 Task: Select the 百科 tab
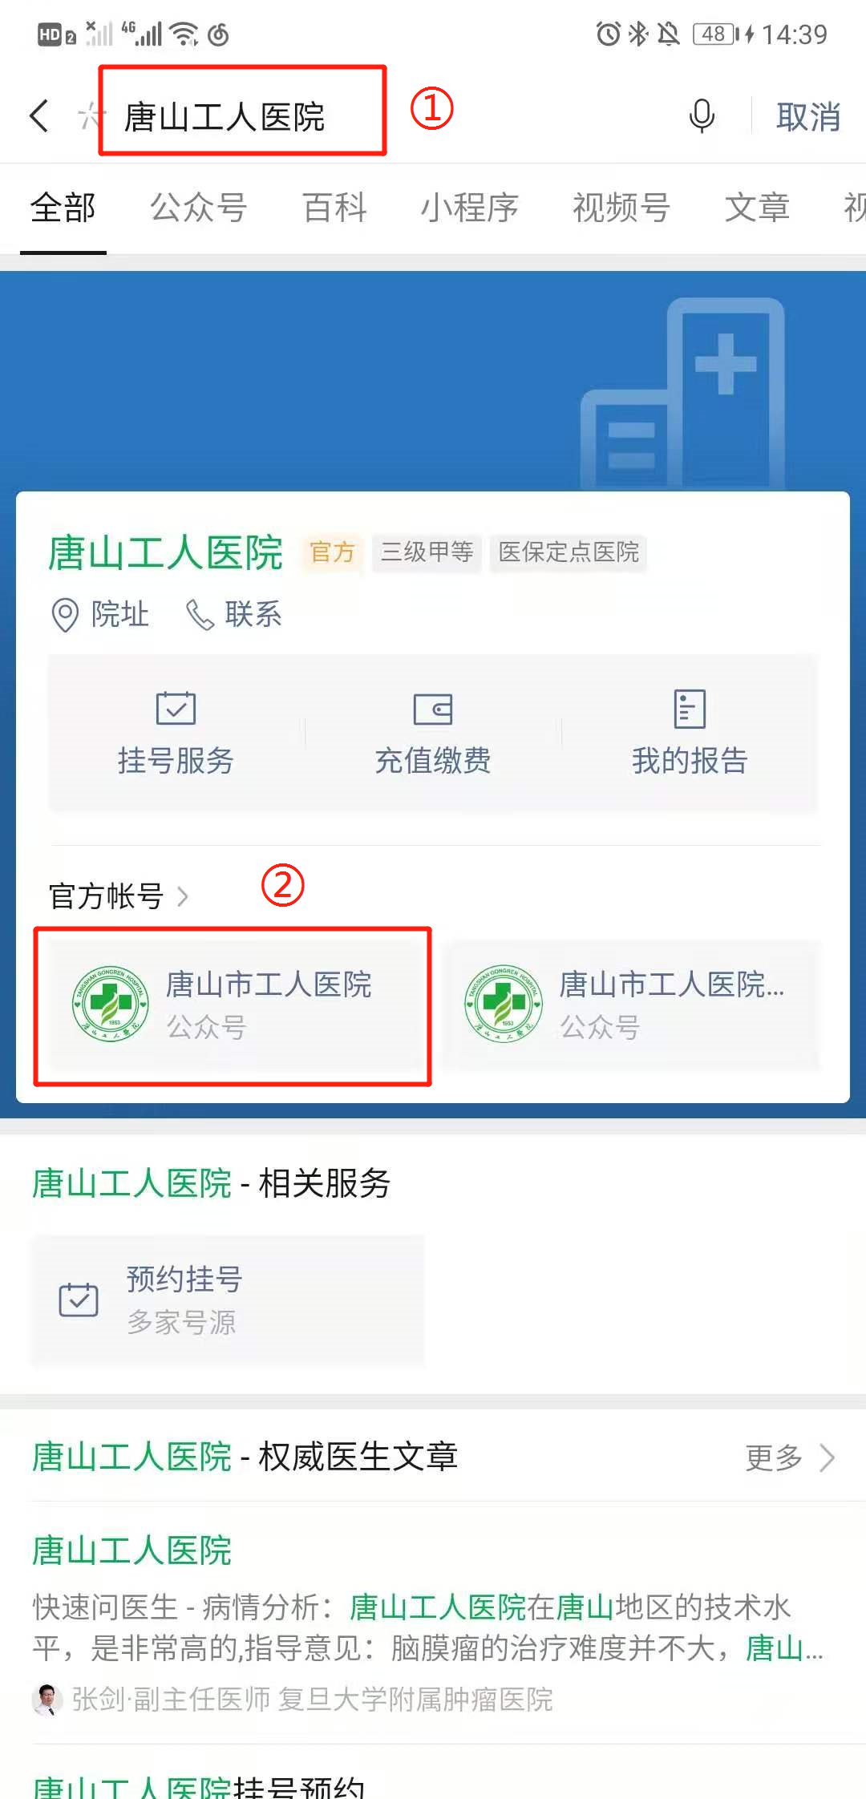click(334, 208)
